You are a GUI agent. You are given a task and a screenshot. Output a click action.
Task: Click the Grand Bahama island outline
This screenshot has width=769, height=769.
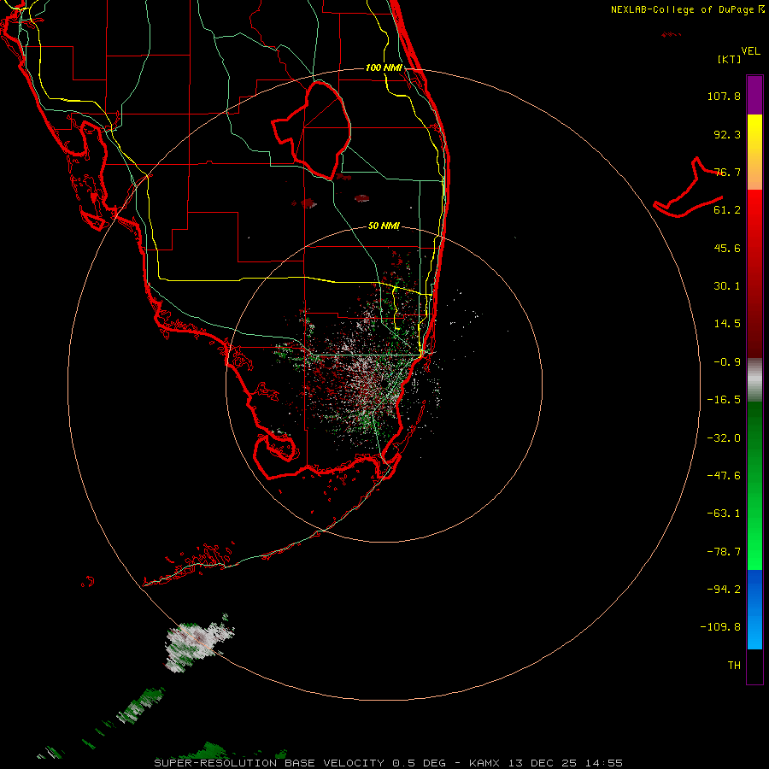pyautogui.click(x=688, y=189)
